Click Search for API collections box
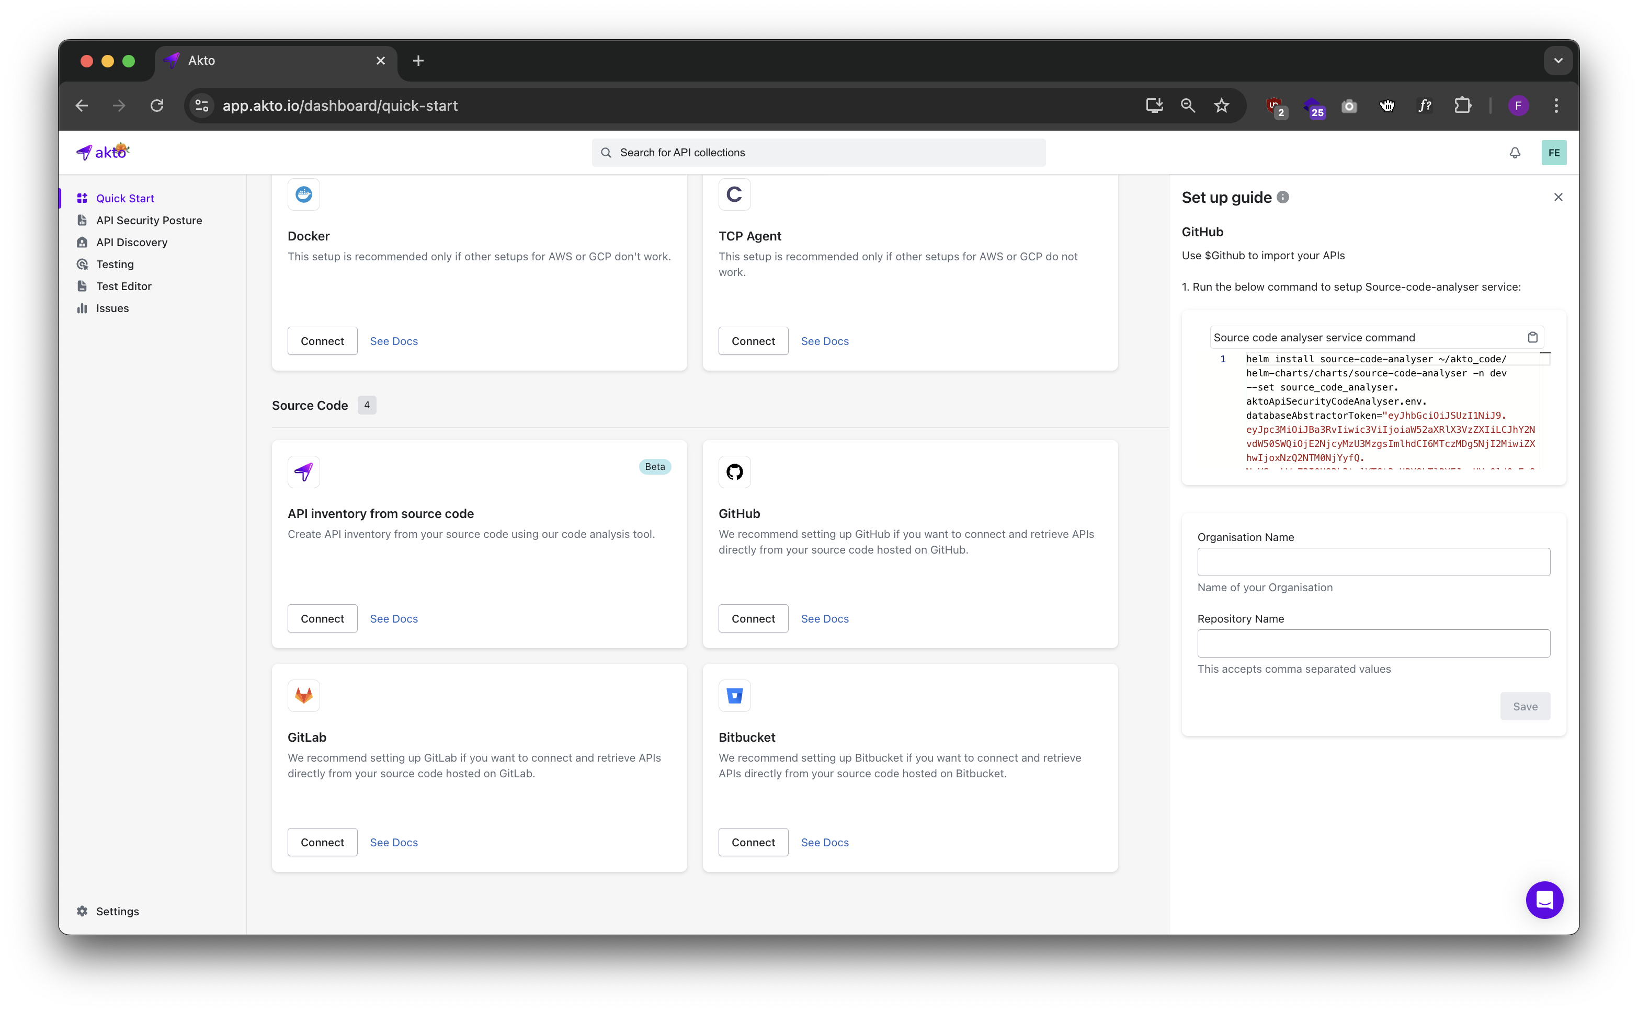1638x1012 pixels. point(818,153)
